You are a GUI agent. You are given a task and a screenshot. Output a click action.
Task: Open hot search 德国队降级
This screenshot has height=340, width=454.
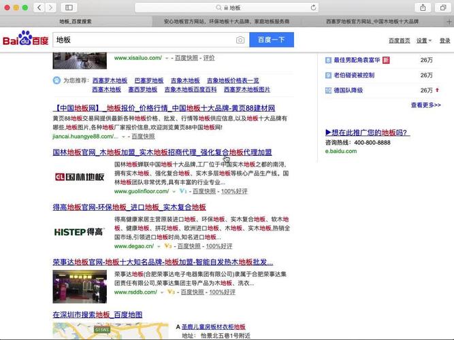[348, 90]
